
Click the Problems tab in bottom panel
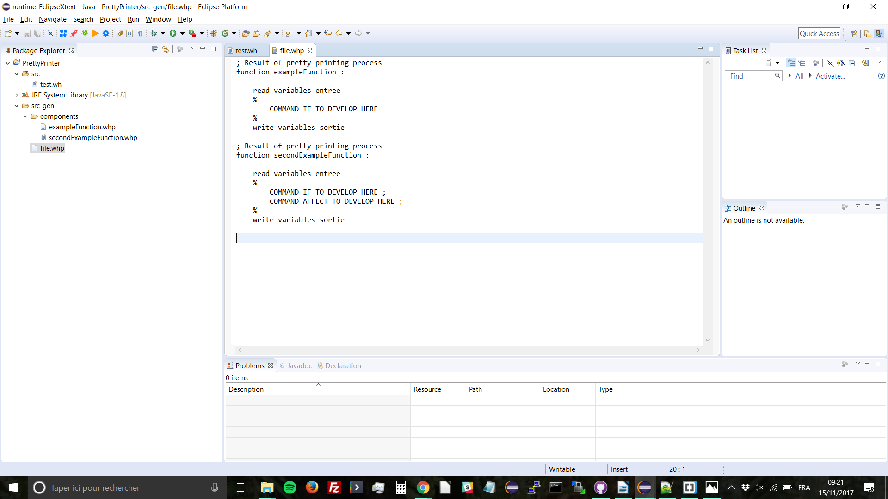coord(250,365)
